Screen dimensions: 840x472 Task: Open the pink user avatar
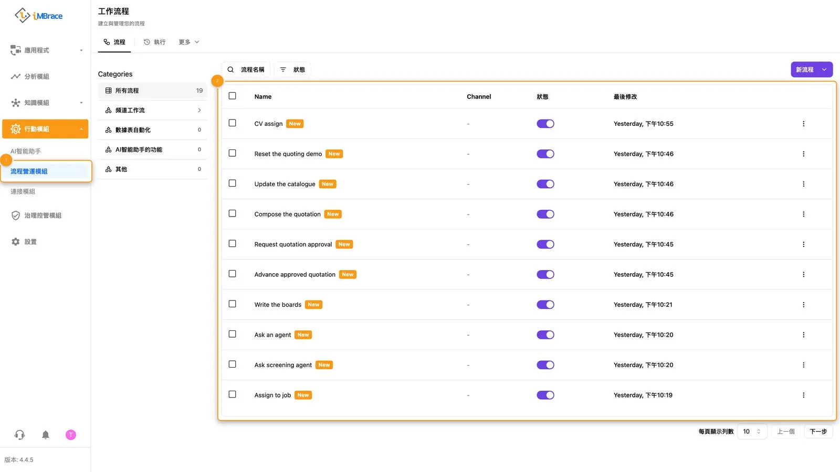point(71,435)
